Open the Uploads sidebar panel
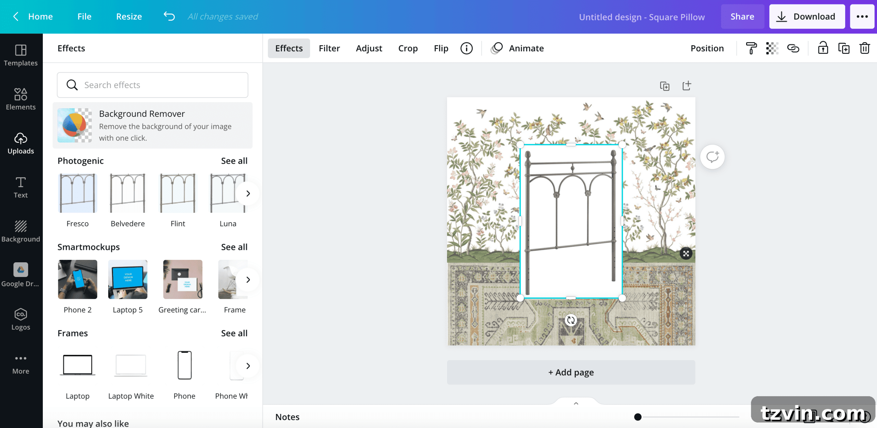The image size is (877, 428). (x=21, y=143)
